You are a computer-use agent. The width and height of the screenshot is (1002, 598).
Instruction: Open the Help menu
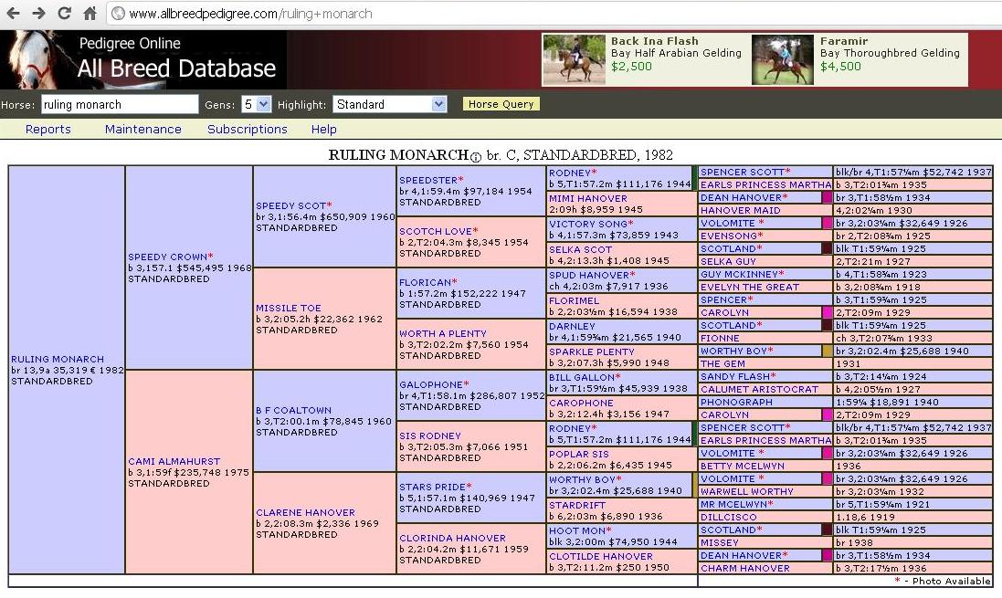click(324, 130)
